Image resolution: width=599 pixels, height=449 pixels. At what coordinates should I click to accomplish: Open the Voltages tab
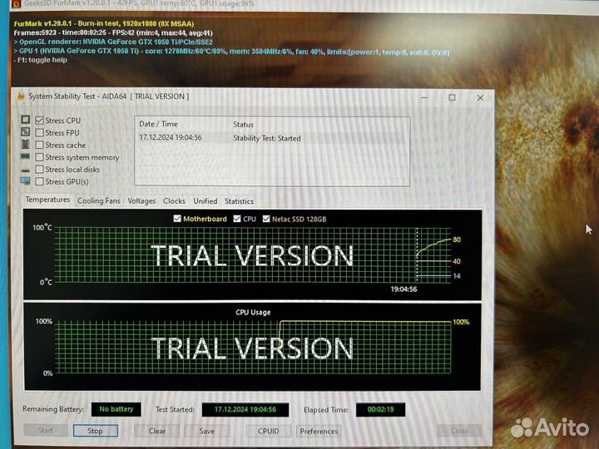(141, 200)
